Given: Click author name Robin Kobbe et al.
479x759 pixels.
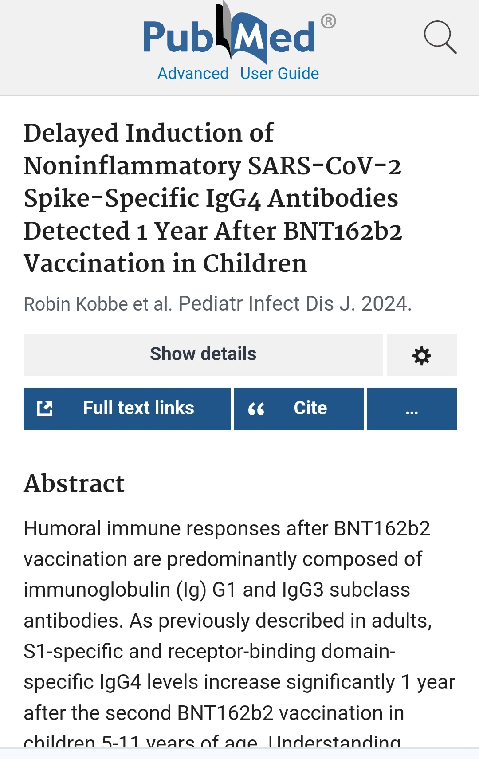Looking at the screenshot, I should tap(98, 304).
